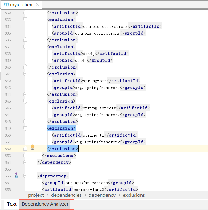Click the project breadcrumb
This screenshot has width=208, height=210.
[x=36, y=195]
